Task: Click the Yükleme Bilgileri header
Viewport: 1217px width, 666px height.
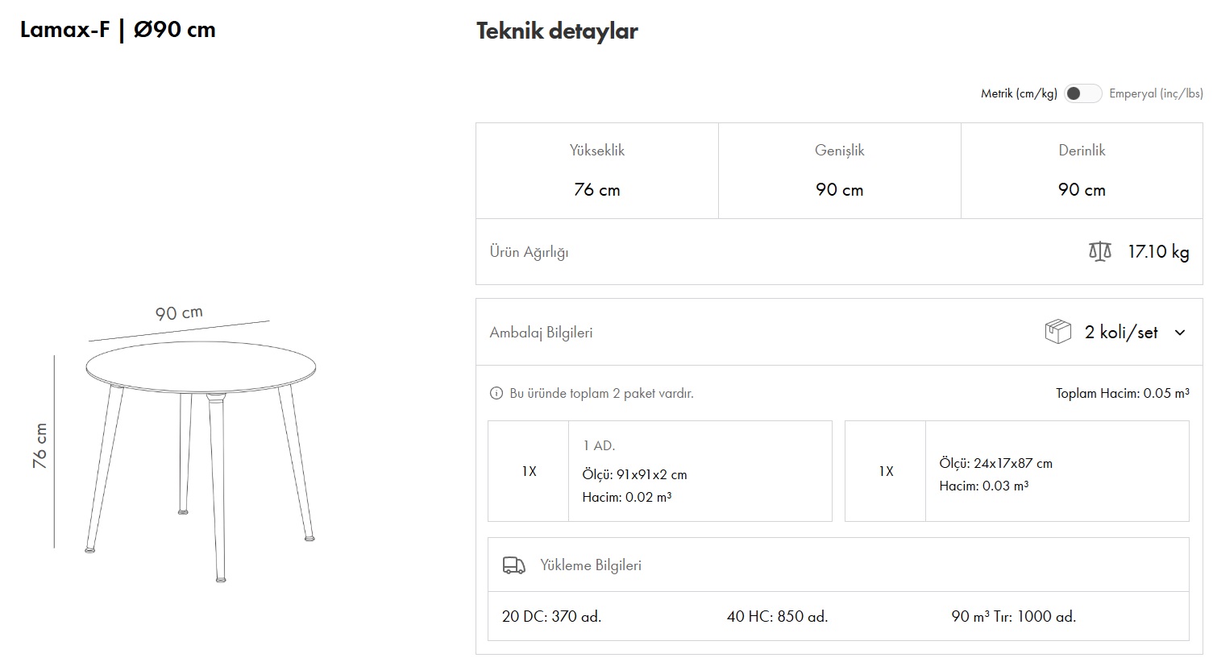Action: (590, 565)
